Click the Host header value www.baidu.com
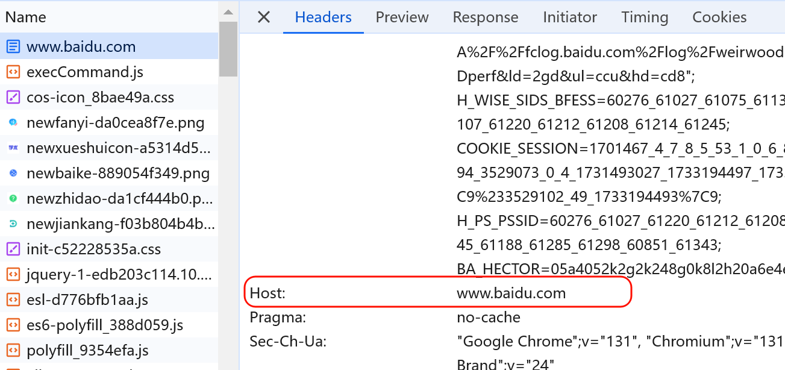Viewport: 785px width, 370px height. click(511, 293)
